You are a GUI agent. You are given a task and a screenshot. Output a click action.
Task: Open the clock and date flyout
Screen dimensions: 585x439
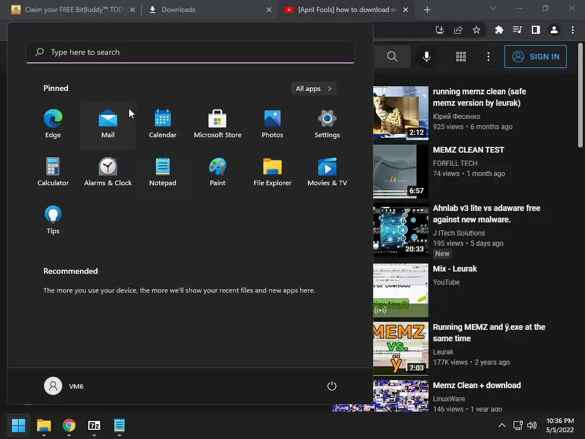[x=560, y=425]
